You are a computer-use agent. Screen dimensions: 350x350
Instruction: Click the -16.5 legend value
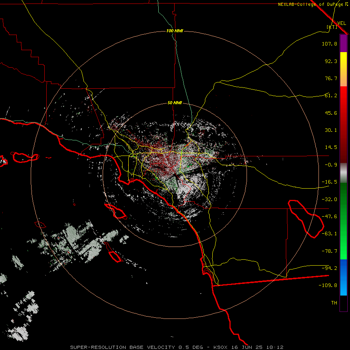329,182
